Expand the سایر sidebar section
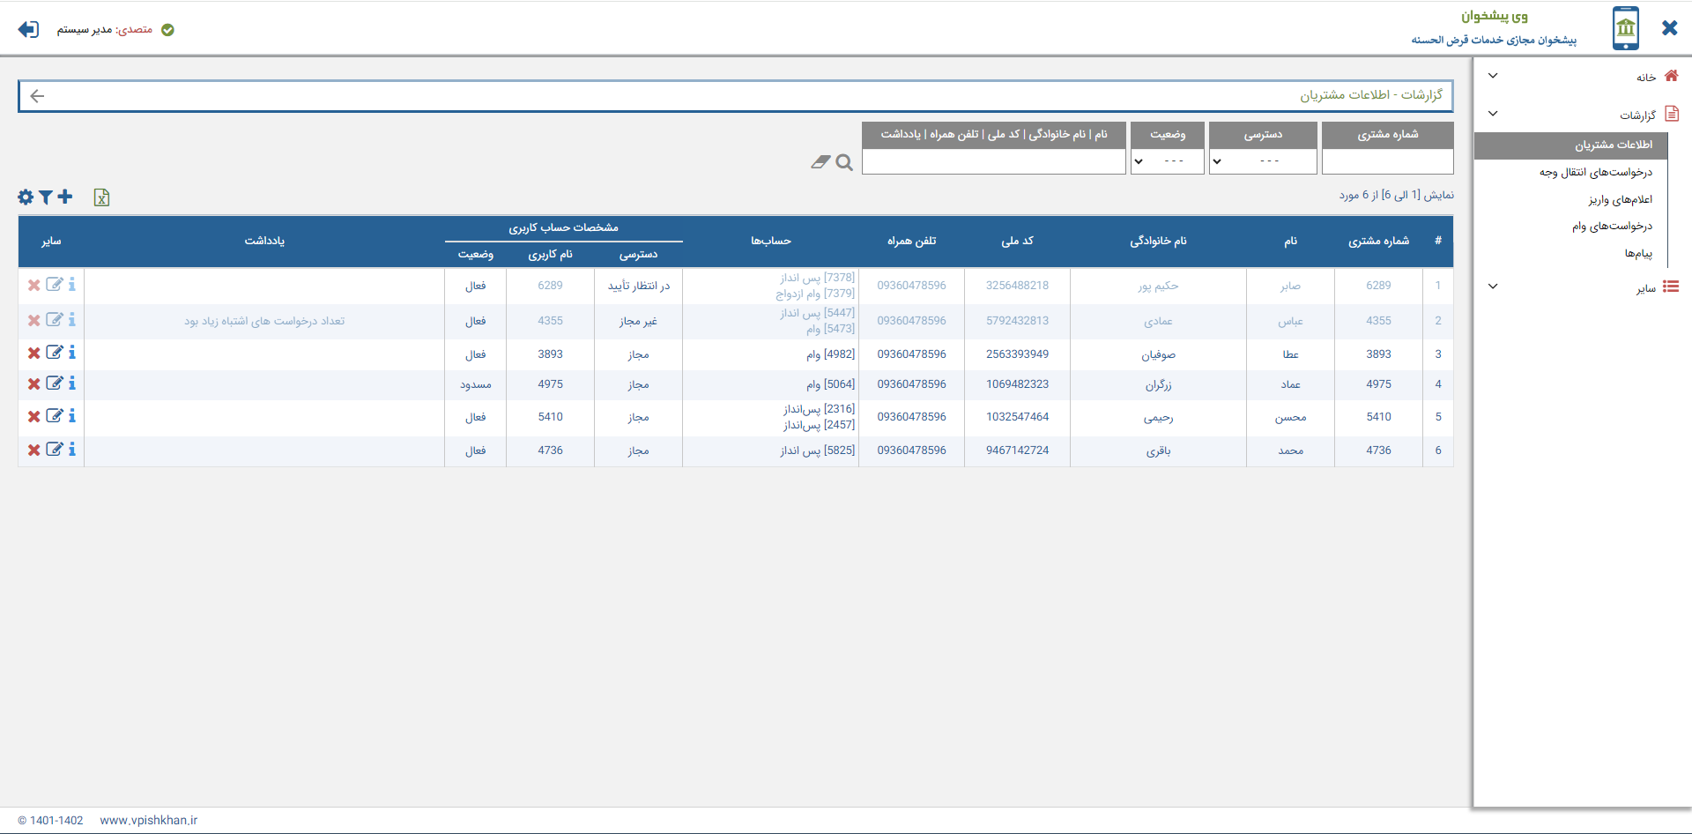Image resolution: width=1692 pixels, height=834 pixels. coord(1493,287)
